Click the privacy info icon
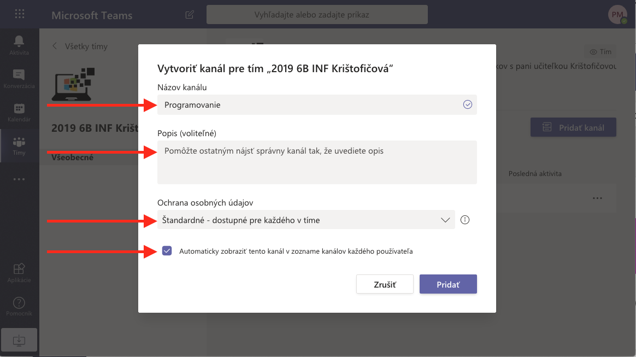The image size is (636, 357). (465, 220)
